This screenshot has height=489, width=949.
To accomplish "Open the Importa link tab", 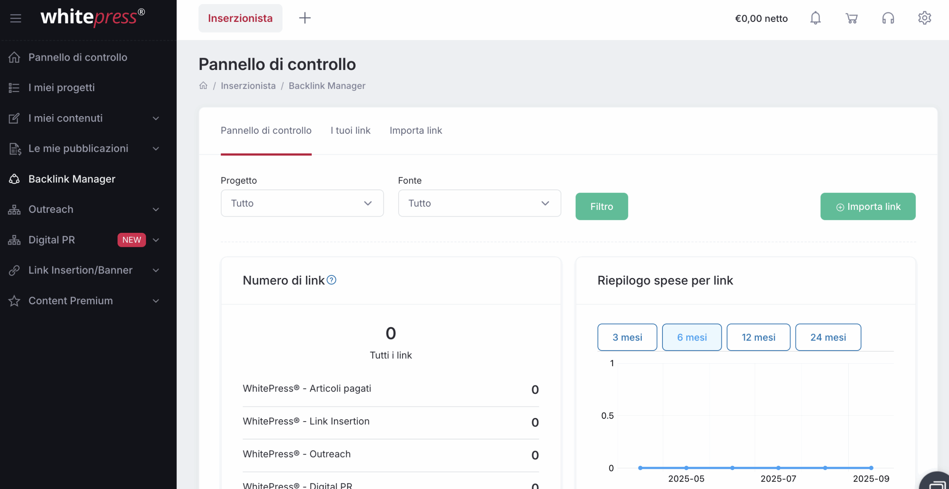I will (x=416, y=131).
